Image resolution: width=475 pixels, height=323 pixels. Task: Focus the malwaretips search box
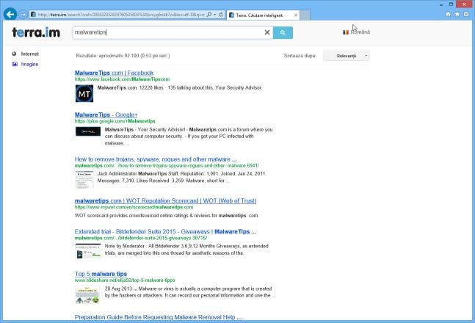[x=168, y=32]
